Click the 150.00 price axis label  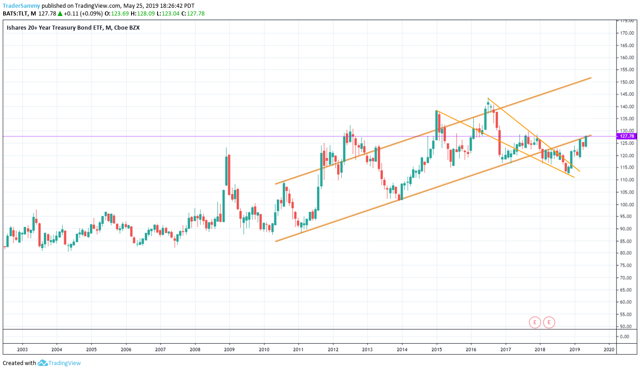(626, 82)
